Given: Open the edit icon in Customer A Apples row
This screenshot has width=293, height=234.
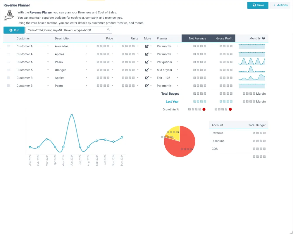Looking at the screenshot, I should pyautogui.click(x=147, y=54).
